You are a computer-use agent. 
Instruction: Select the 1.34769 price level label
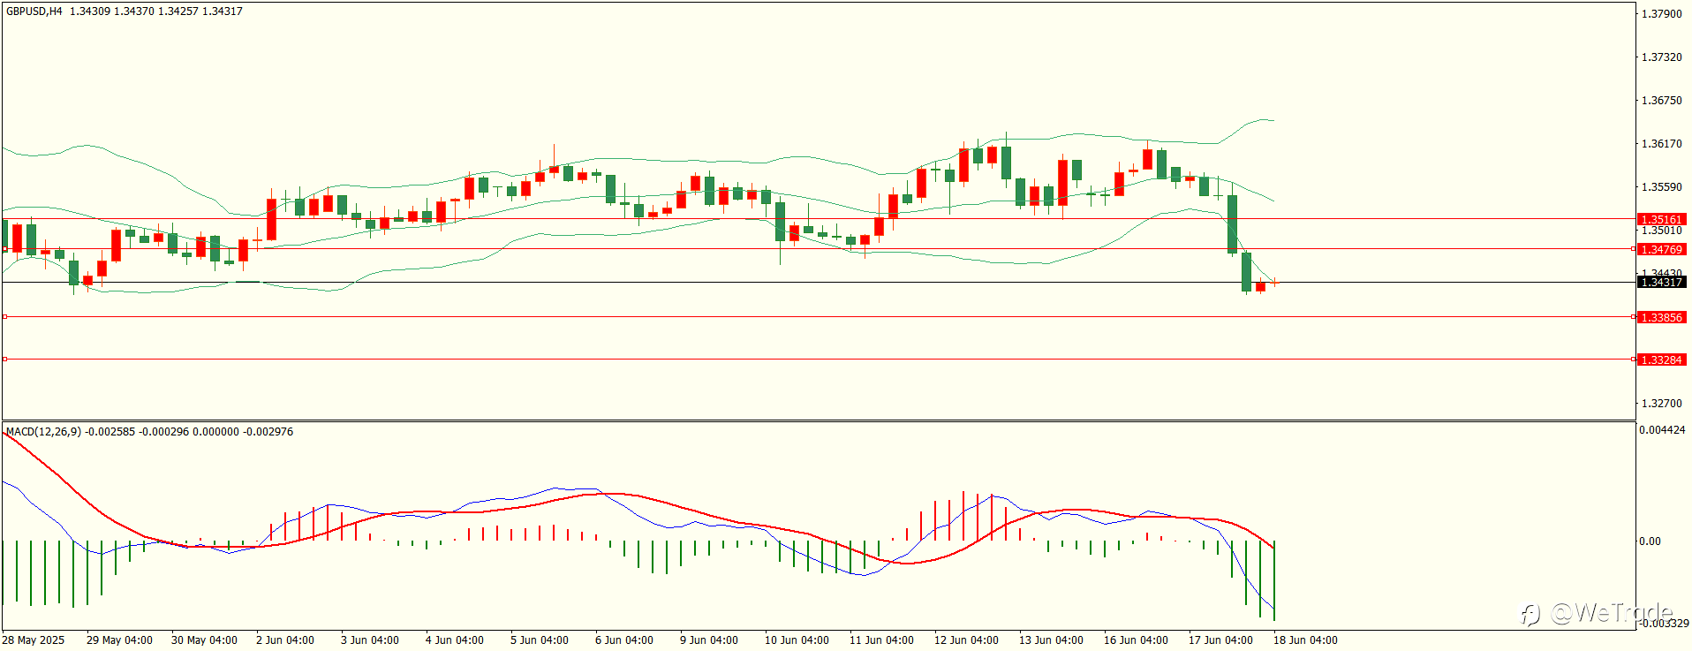tap(1661, 250)
